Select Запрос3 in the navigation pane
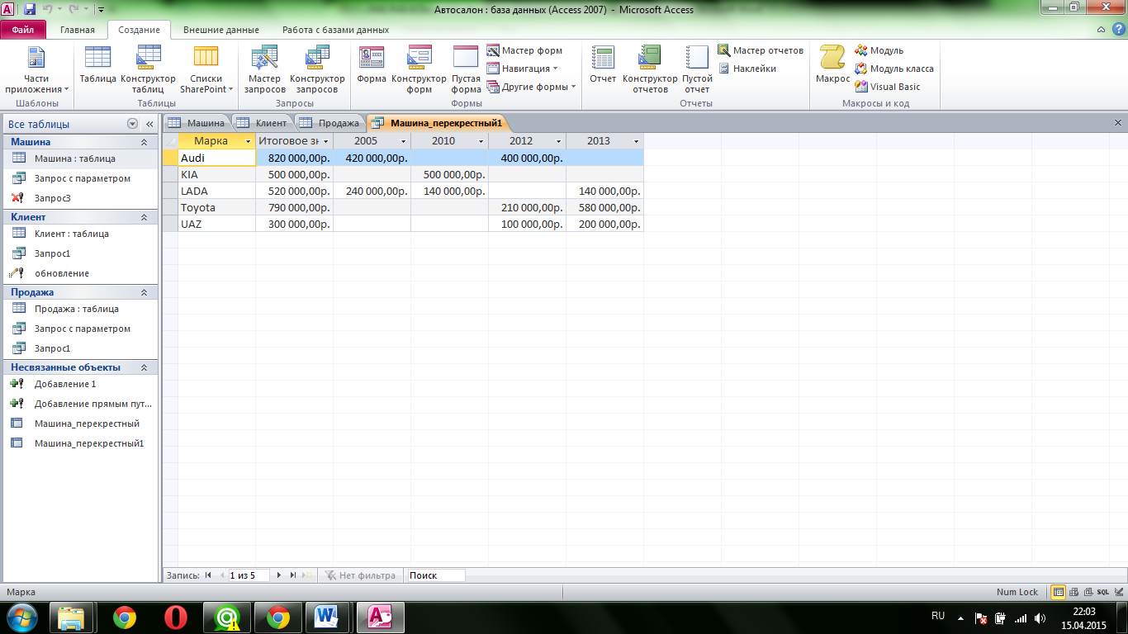 80,198
